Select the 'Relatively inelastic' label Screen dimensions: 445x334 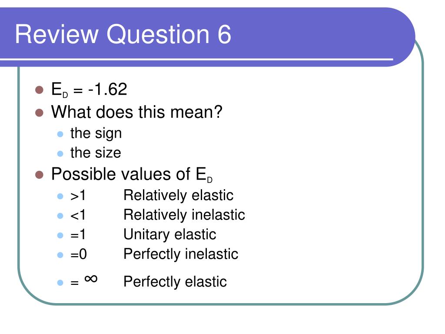point(184,215)
